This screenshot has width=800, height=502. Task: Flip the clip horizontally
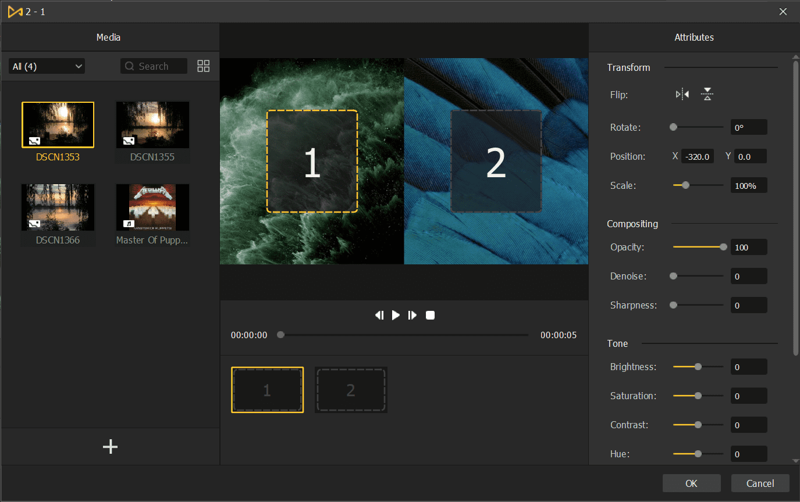(x=682, y=94)
